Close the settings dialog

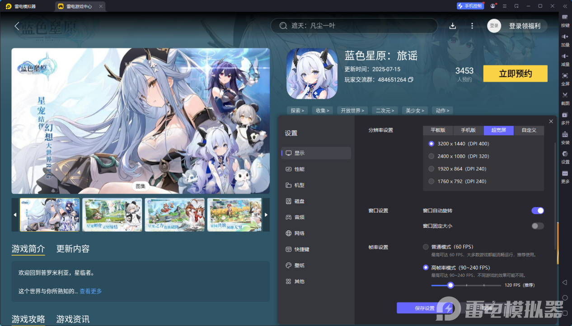click(x=551, y=121)
